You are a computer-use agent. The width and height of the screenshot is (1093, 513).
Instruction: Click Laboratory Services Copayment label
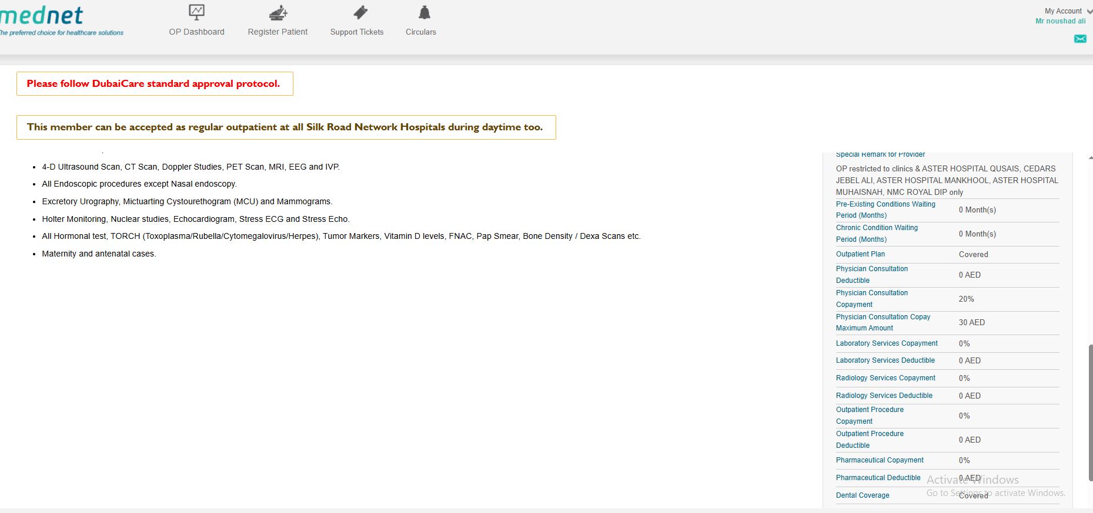coord(887,343)
